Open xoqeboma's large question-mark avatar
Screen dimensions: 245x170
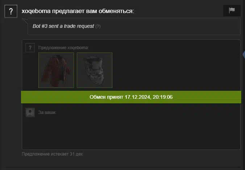(11, 11)
